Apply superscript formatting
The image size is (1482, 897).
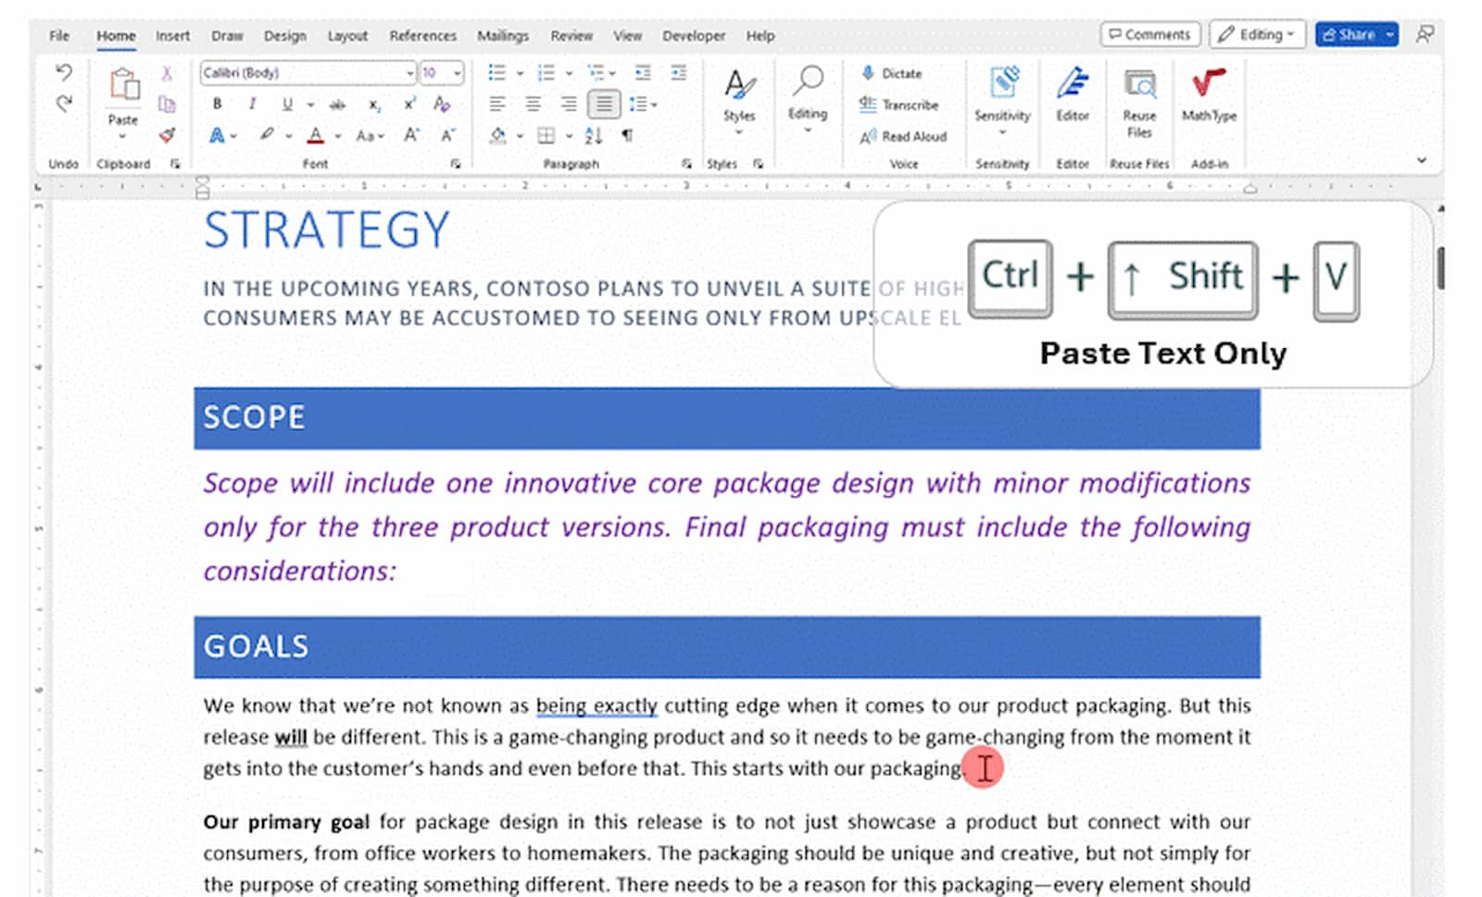tap(408, 105)
